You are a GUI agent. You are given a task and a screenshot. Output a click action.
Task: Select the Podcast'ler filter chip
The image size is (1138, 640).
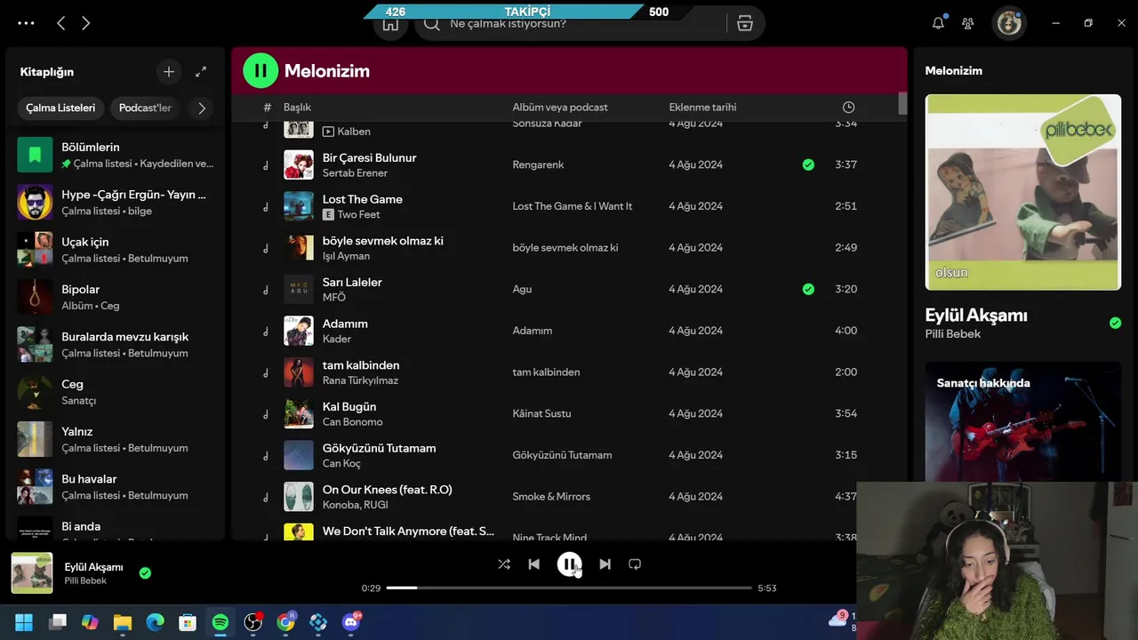(x=145, y=108)
